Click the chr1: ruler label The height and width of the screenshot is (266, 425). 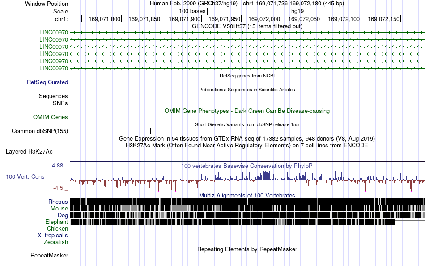tap(61, 19)
